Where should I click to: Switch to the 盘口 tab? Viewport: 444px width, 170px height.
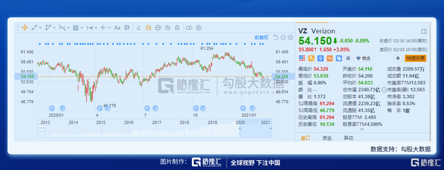tap(305, 138)
